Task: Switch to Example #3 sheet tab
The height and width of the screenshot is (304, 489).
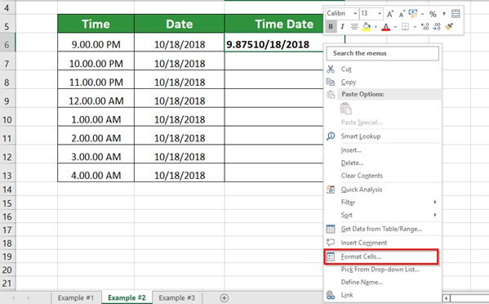Action: coord(177,298)
